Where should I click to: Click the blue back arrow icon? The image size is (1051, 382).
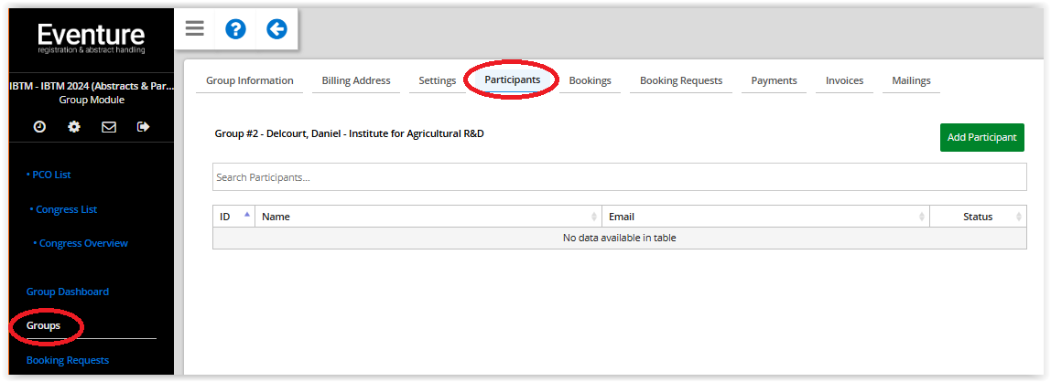[x=276, y=28]
